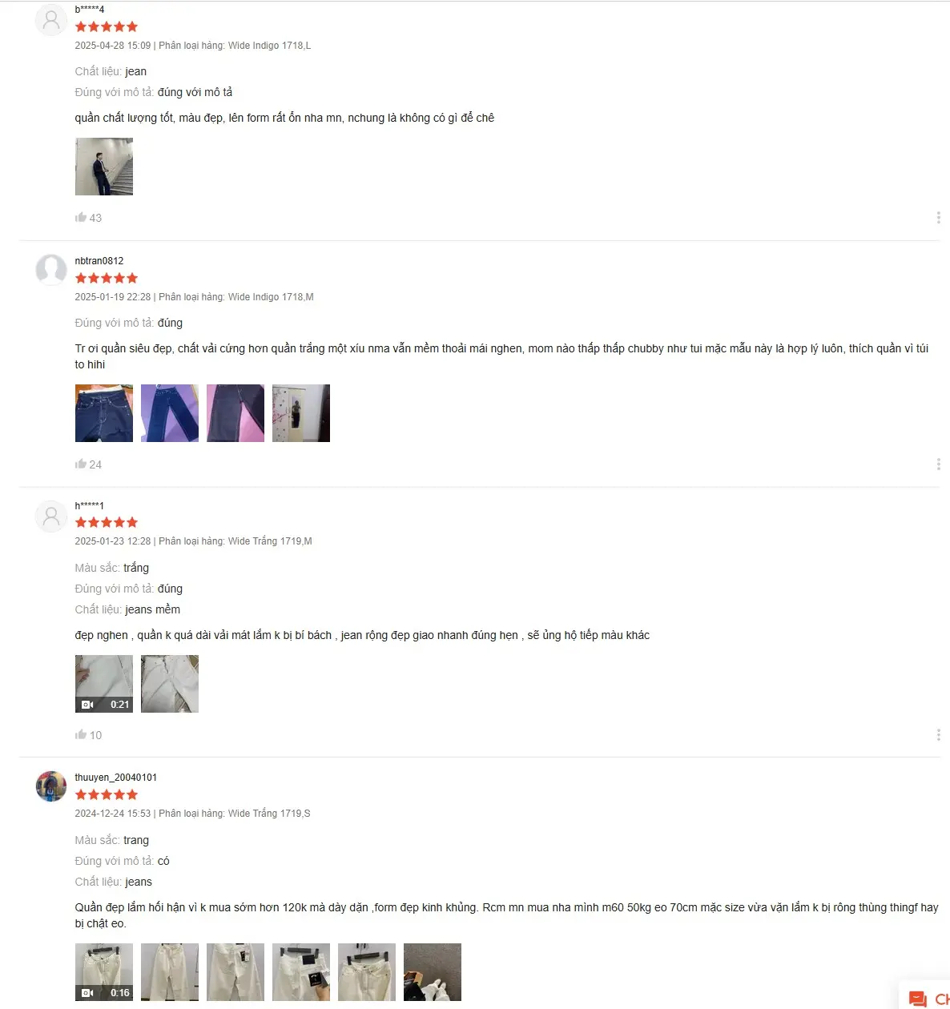This screenshot has height=1009, width=950.
Task: Like the review by b*****4
Action: 81,217
